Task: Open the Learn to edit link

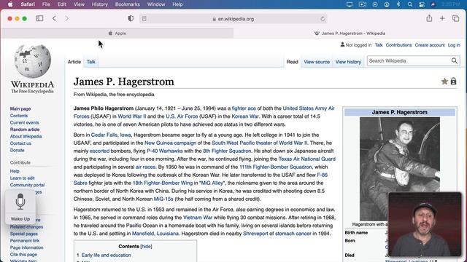Action: [22, 178]
